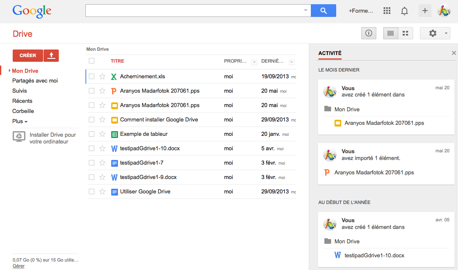Switch to grid view
The height and width of the screenshot is (270, 458).
[406, 33]
